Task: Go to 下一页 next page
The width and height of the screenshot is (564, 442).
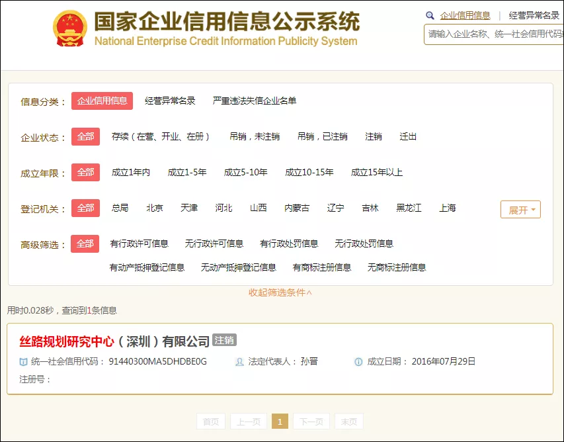Action: (311, 421)
